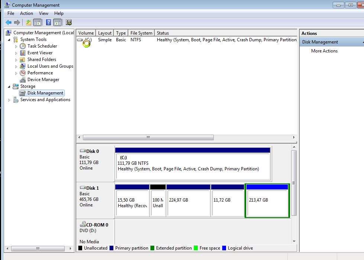Screen dimensions: 364x260
Task: Sort by the Layout column header
Action: click(x=105, y=33)
